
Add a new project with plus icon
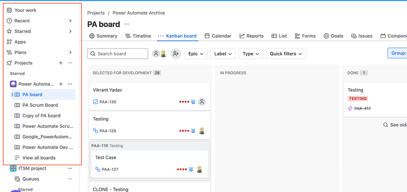(x=61, y=63)
